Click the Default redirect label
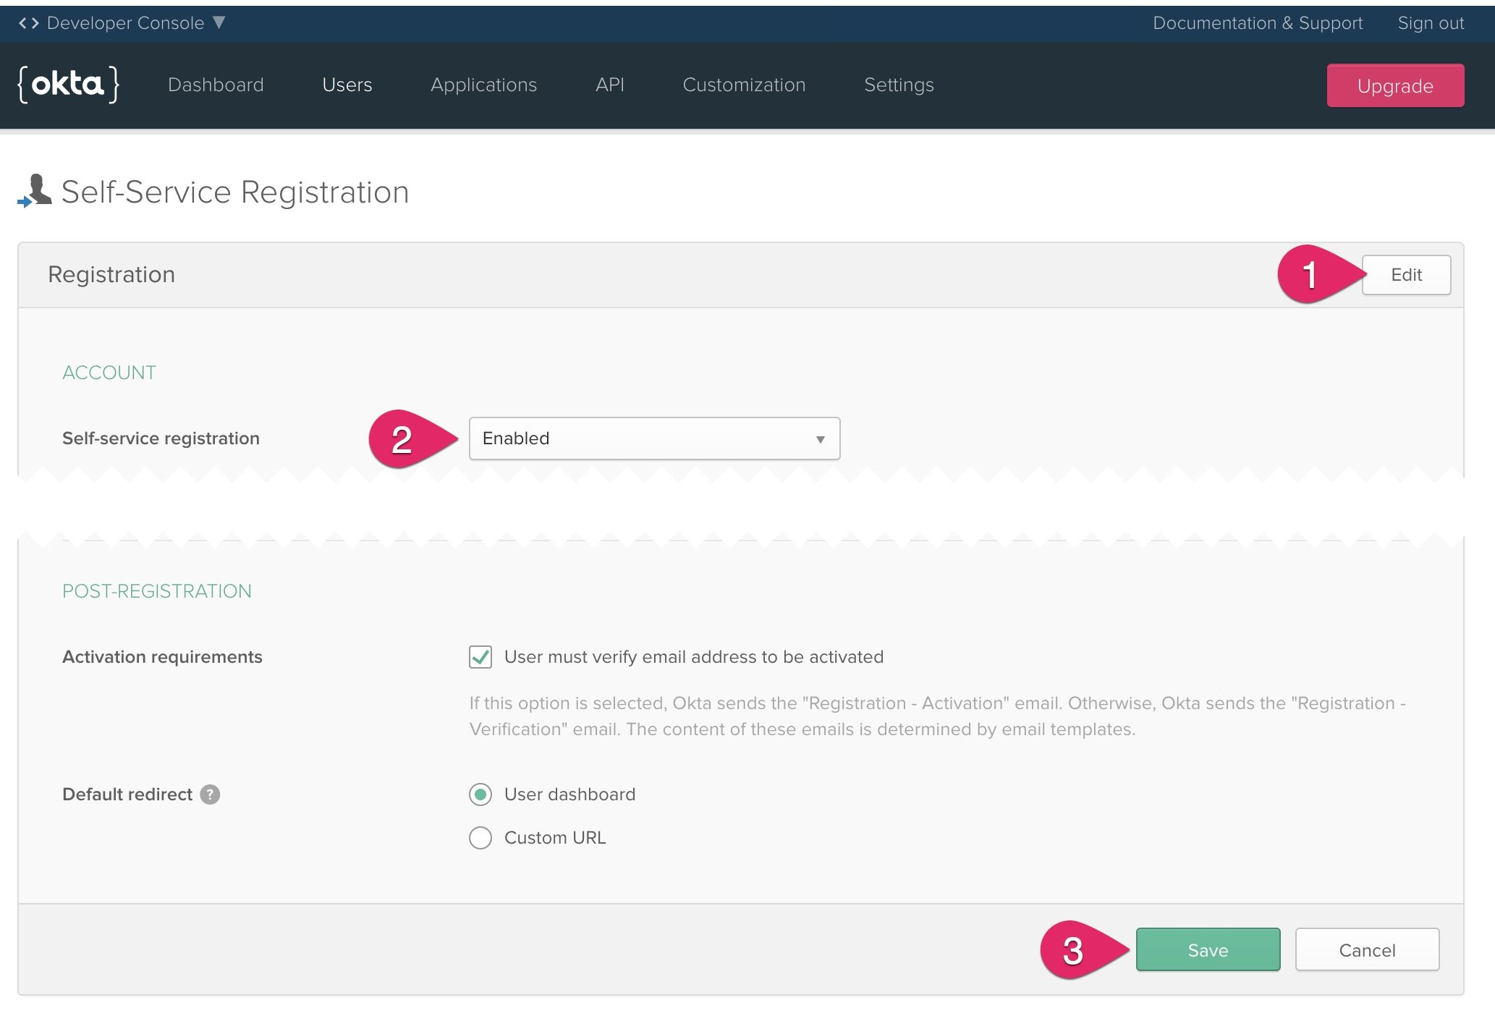 tap(127, 794)
